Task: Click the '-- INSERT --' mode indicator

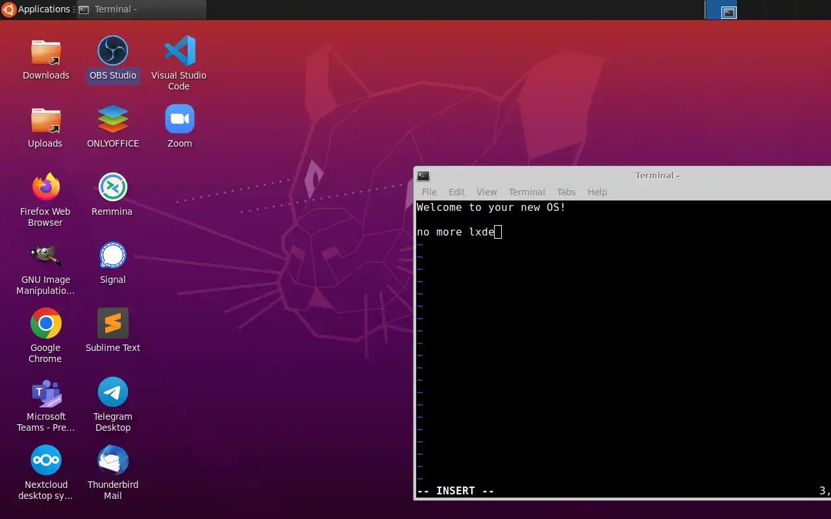Action: [x=455, y=491]
